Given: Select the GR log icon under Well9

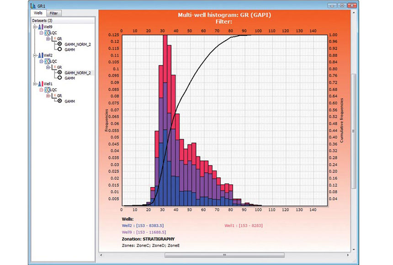Looking at the screenshot, I should pyautogui.click(x=54, y=39).
